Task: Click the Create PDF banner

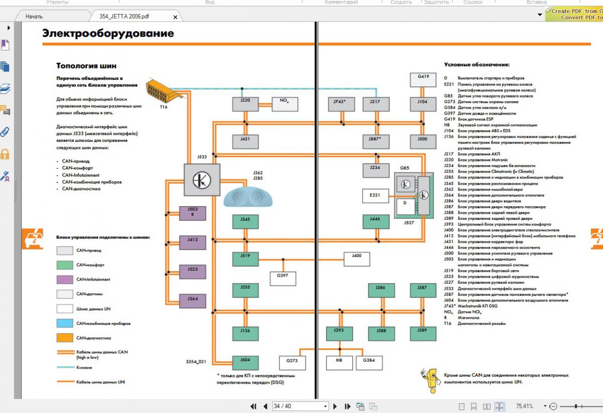Action: coord(574,15)
